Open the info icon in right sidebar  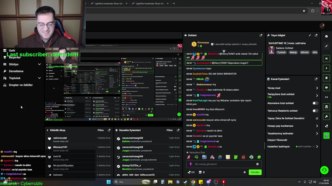(326, 36)
